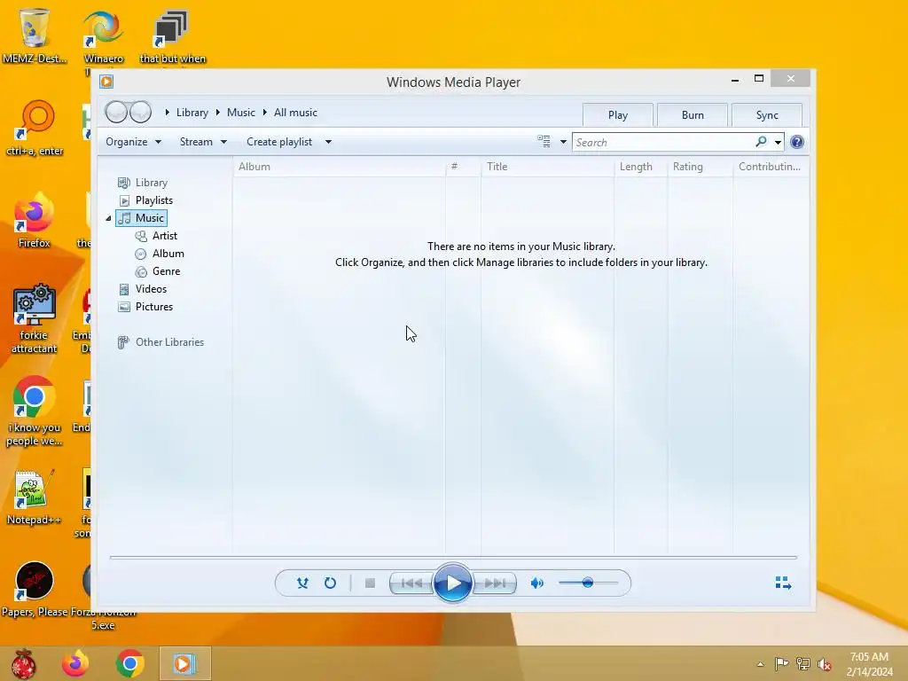Toggle shuffle mode in player controls
The image size is (908, 681).
point(302,583)
